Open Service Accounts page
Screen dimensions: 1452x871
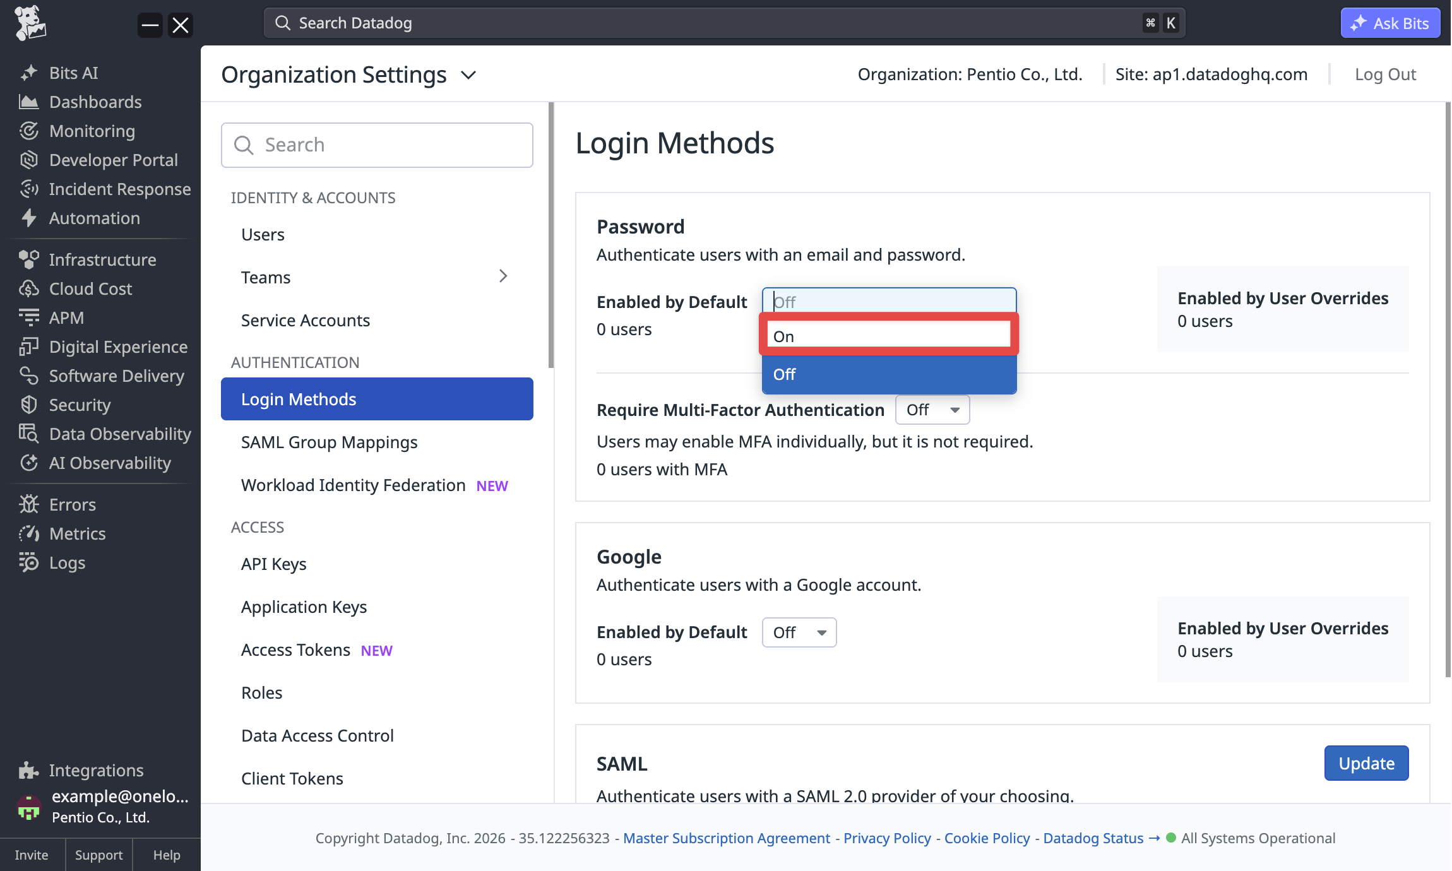click(x=377, y=320)
